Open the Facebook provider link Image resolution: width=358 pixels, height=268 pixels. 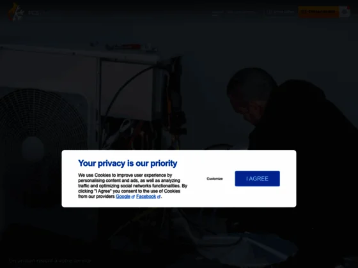point(146,197)
